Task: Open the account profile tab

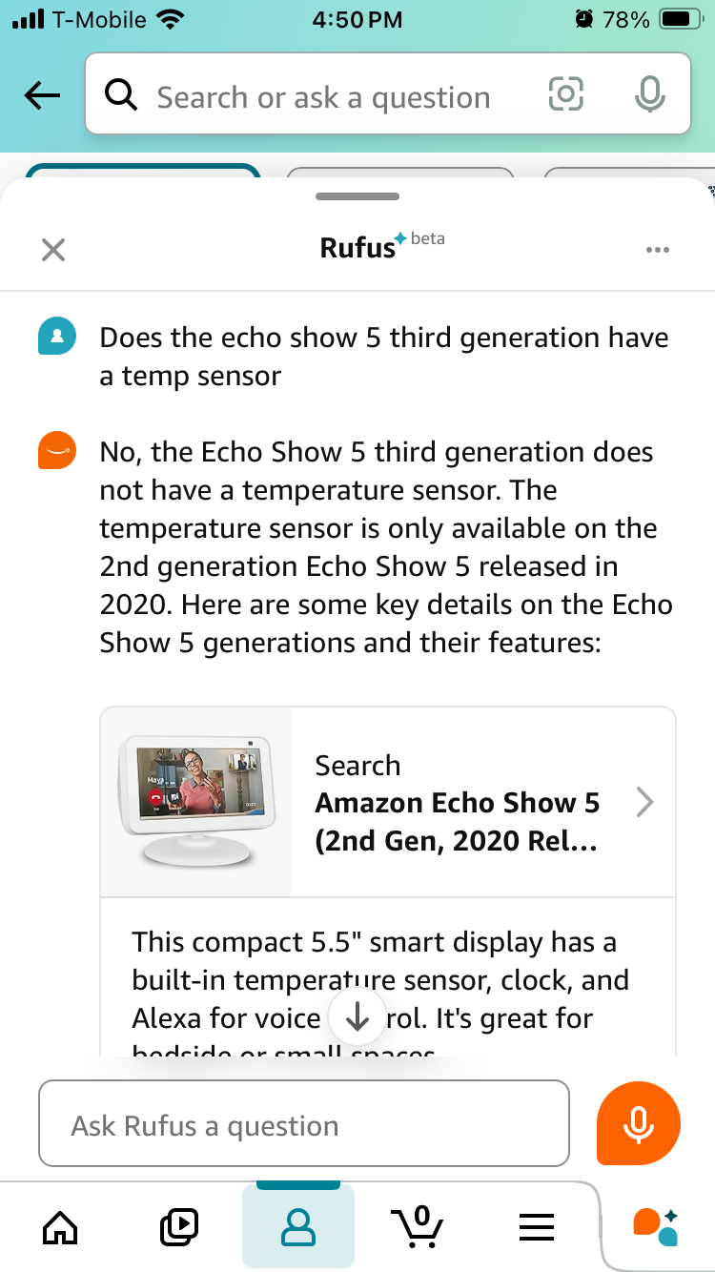Action: tap(298, 1225)
